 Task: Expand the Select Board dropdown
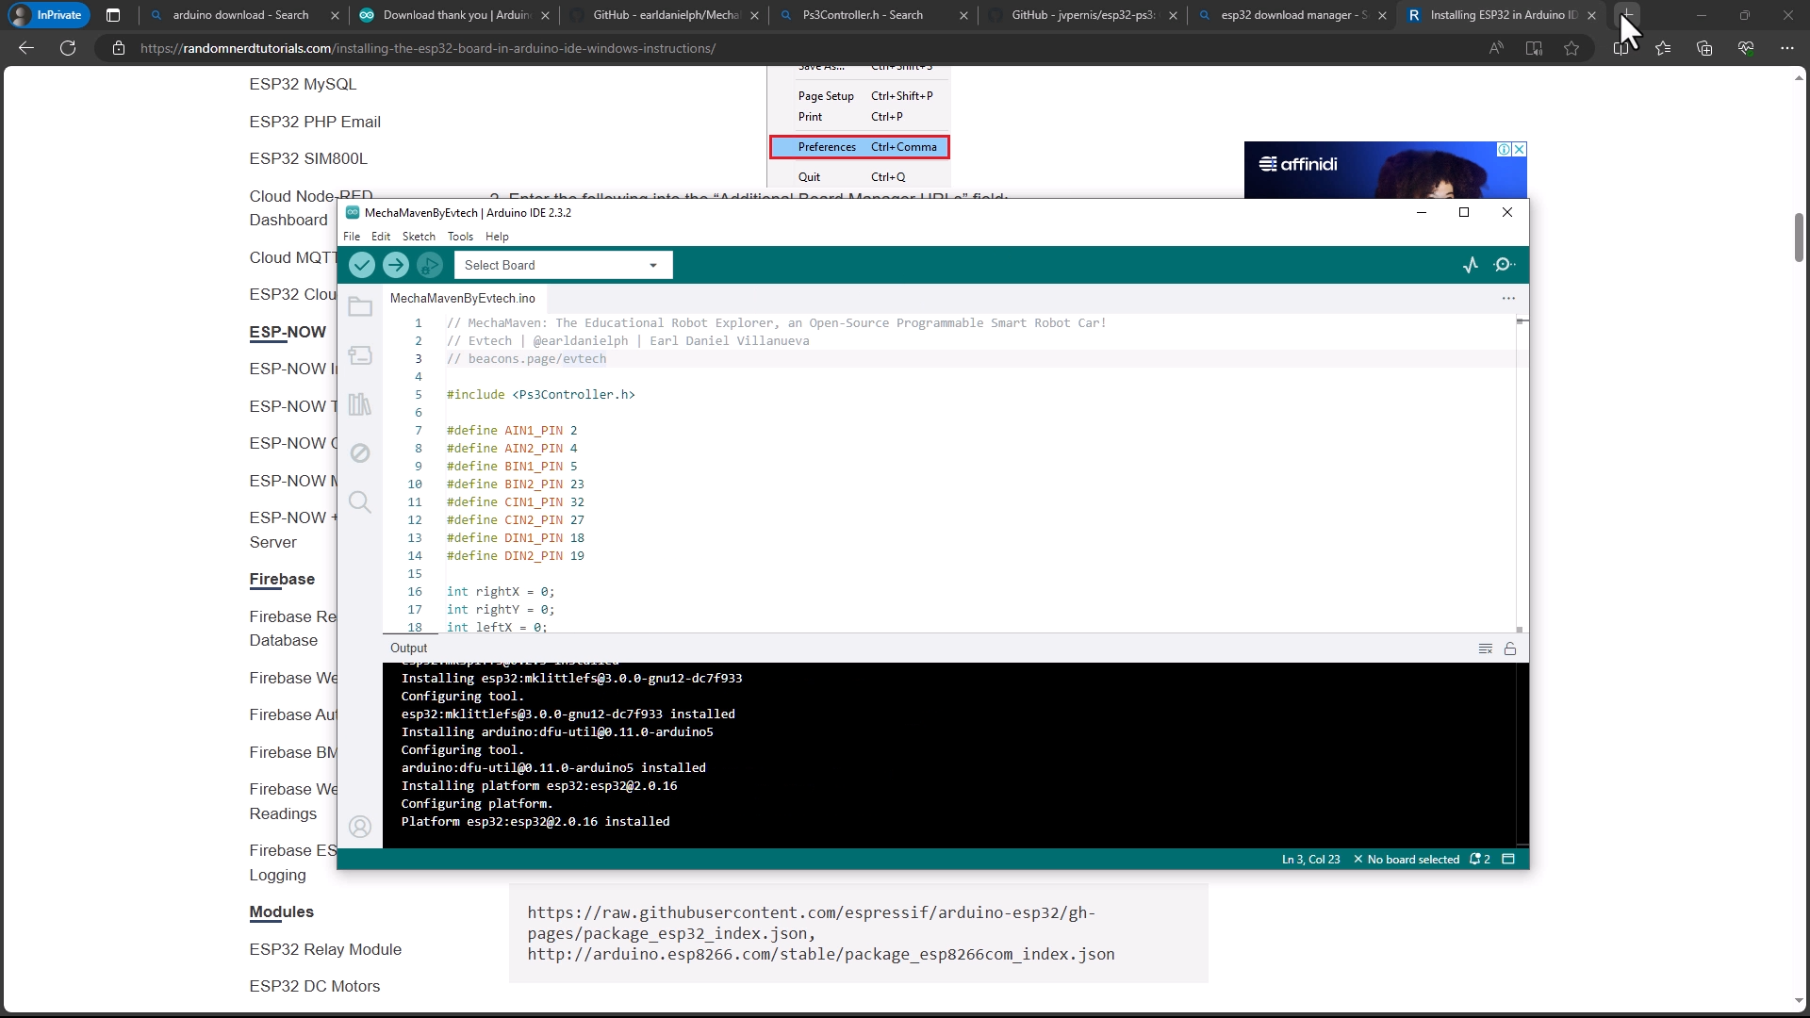pos(563,265)
